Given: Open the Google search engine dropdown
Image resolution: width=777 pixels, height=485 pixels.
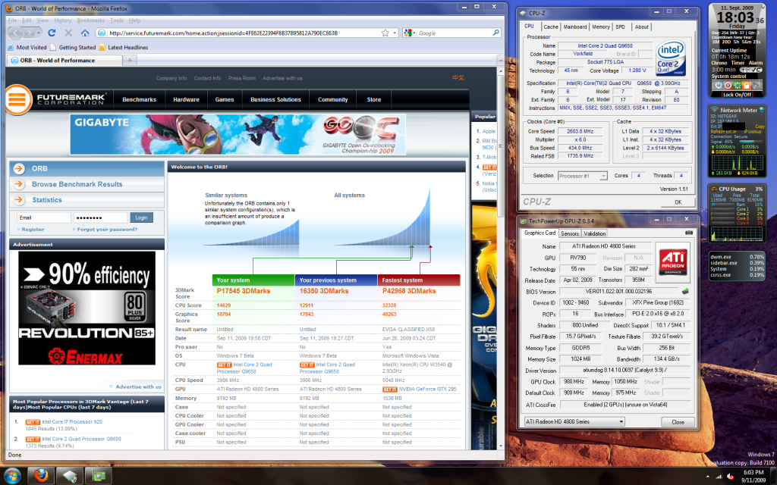Looking at the screenshot, I should (409, 33).
